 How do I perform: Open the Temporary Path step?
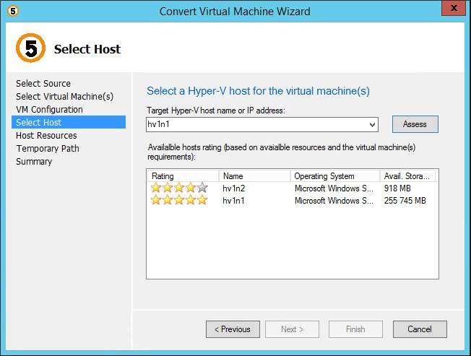pyautogui.click(x=48, y=149)
